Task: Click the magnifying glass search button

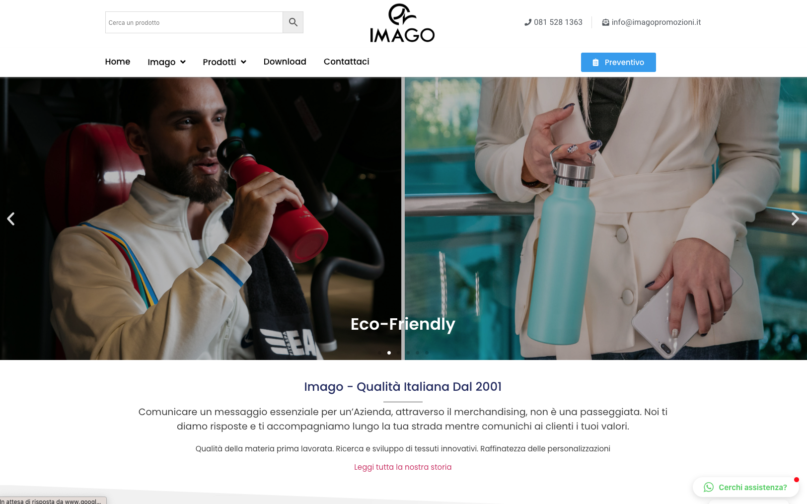Action: [x=293, y=22]
